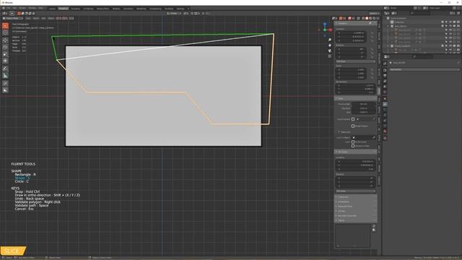462x260 pixels.
Task: Collapse Bool_Objects collection in outliner
Action: (x=388, y=26)
